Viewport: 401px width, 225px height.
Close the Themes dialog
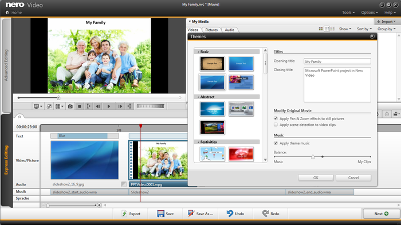point(372,37)
